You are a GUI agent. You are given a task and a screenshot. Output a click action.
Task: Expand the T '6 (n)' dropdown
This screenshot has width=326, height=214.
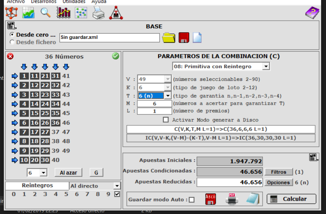(x=168, y=96)
